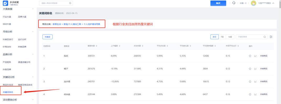Click the user avatar icon
This screenshot has height=104, width=281.
pos(253,3)
